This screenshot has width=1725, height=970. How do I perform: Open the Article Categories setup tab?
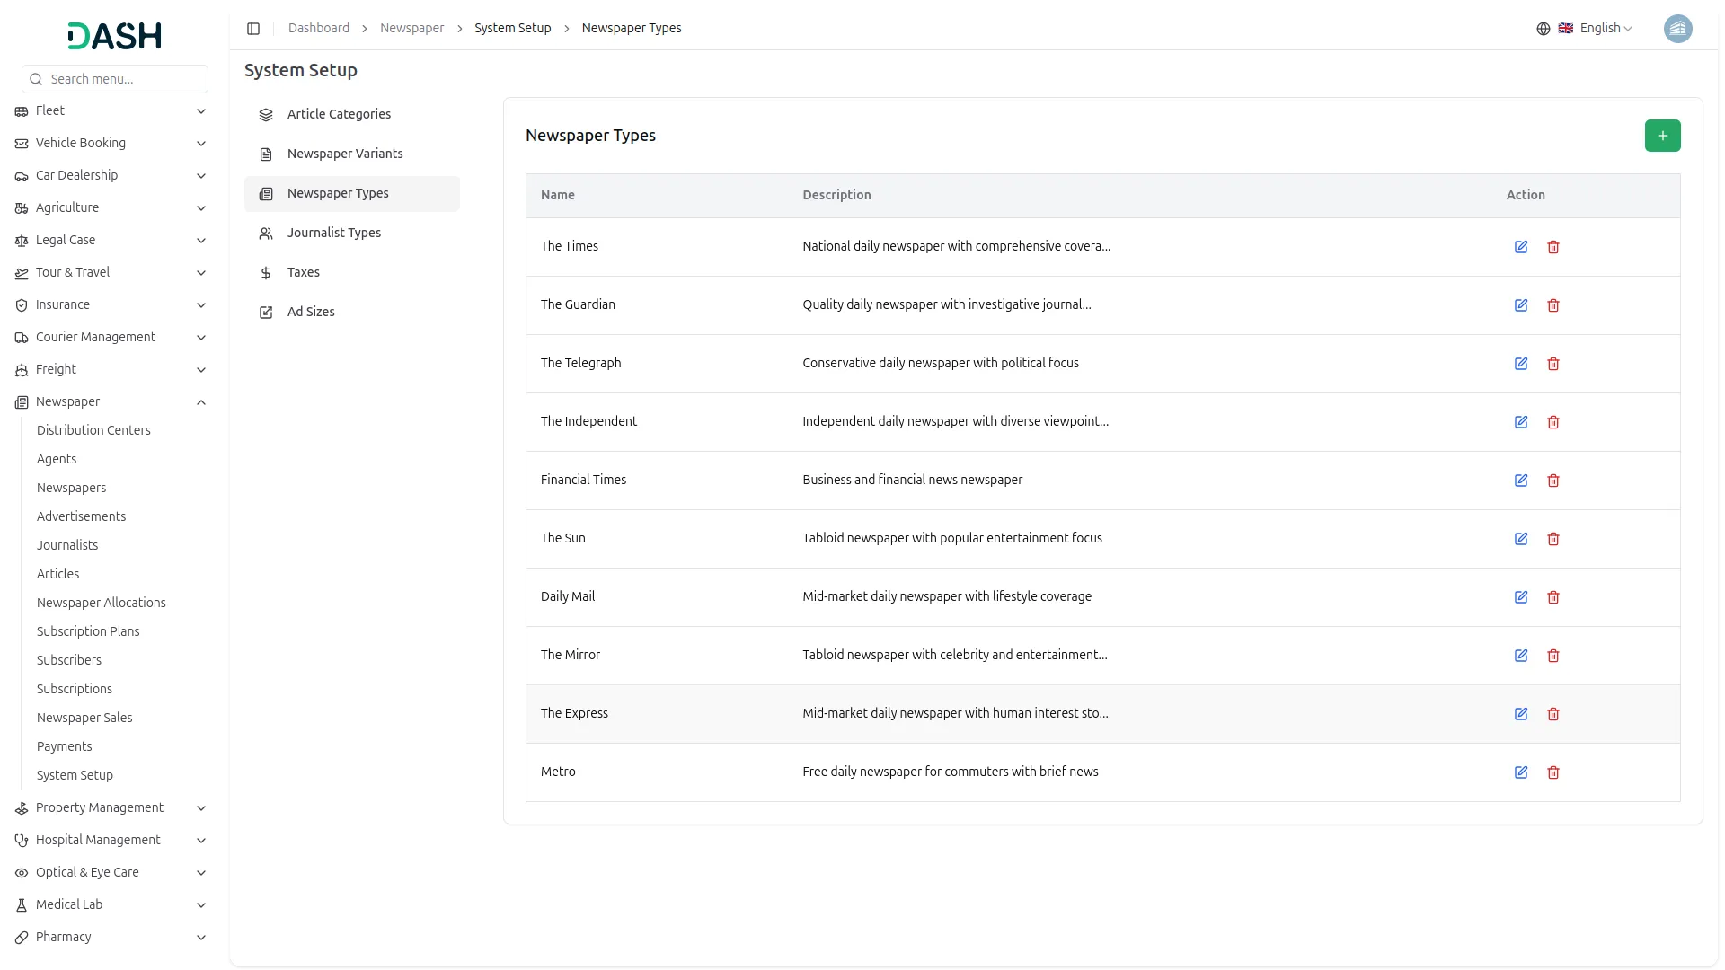coord(339,114)
